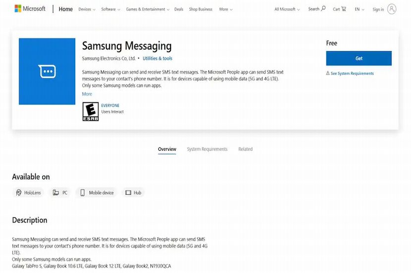Switch to the System Requirements tab
The image size is (411, 273).
207,149
